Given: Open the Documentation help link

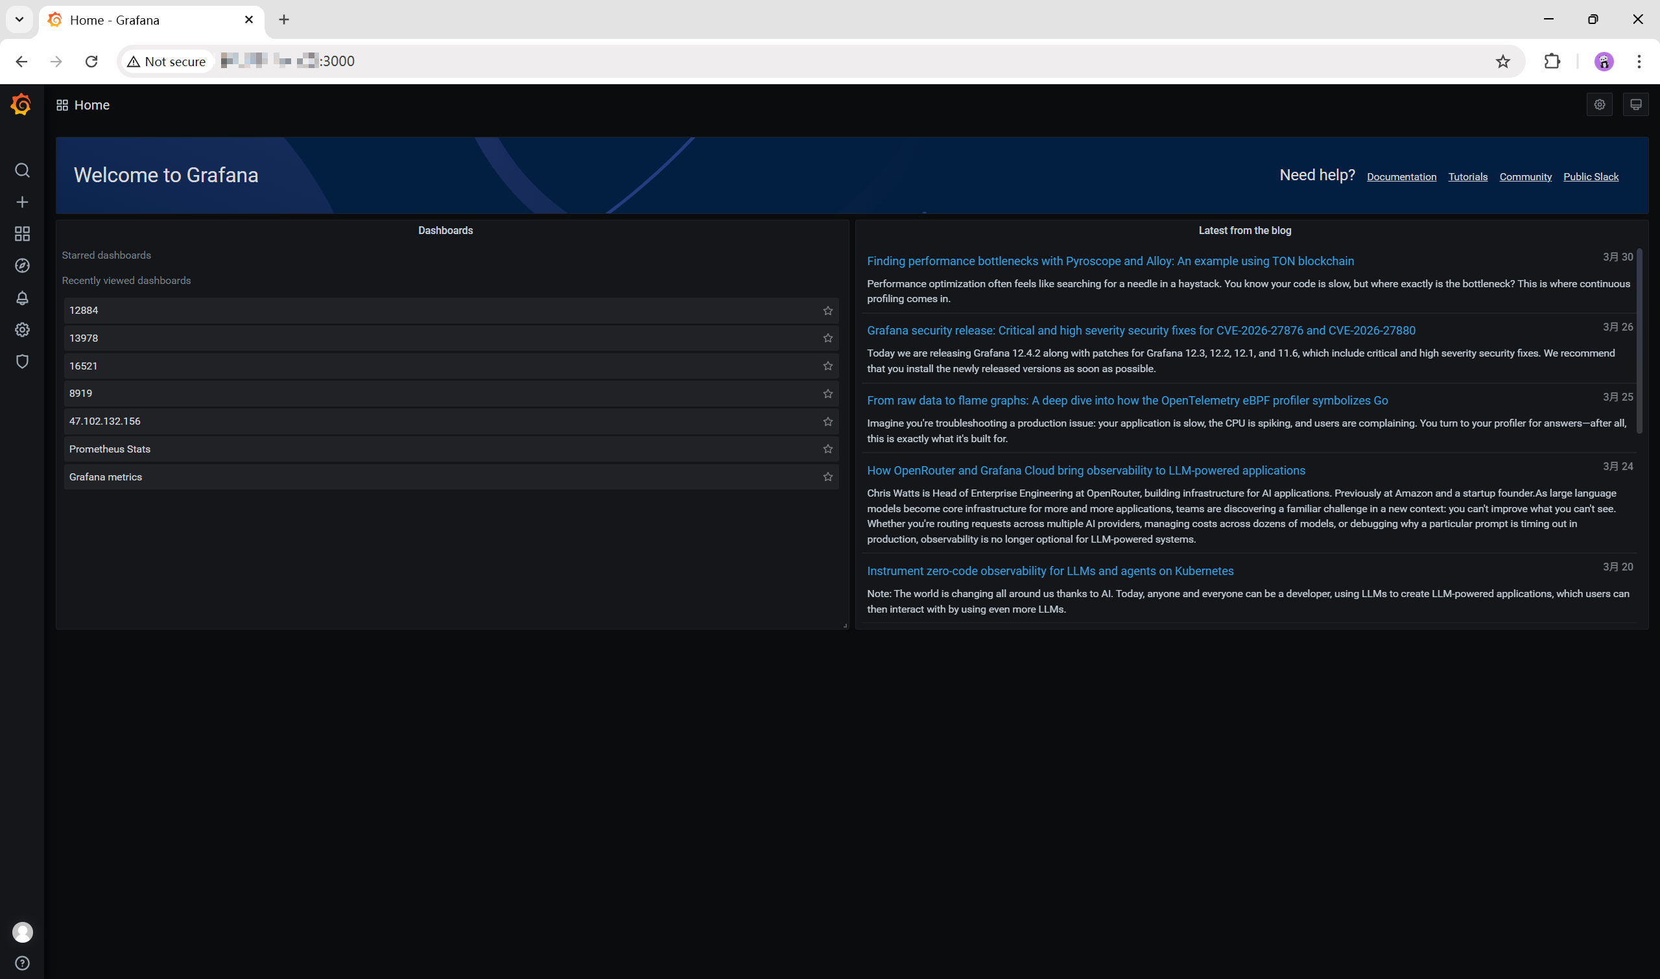Looking at the screenshot, I should pos(1401,177).
